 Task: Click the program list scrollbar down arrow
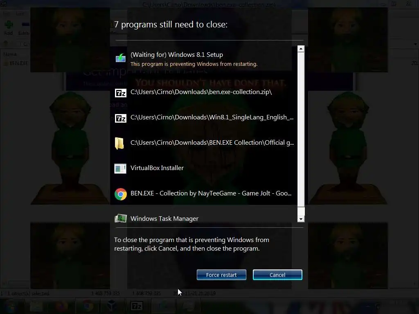[x=301, y=219]
